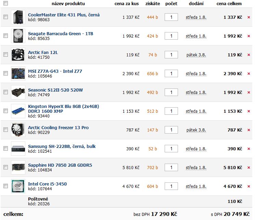Click delivery date for CoolerMaster Elite case
This screenshot has width=255, height=220.
tap(196, 17)
